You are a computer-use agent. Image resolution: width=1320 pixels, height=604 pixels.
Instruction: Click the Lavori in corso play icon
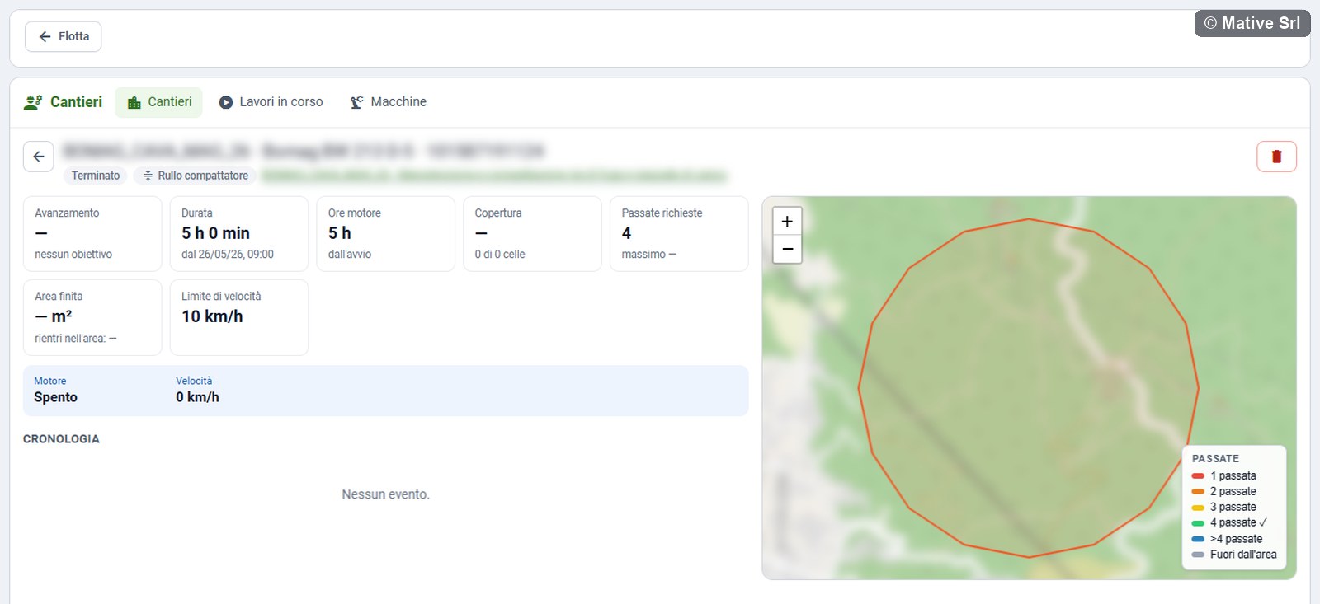225,102
